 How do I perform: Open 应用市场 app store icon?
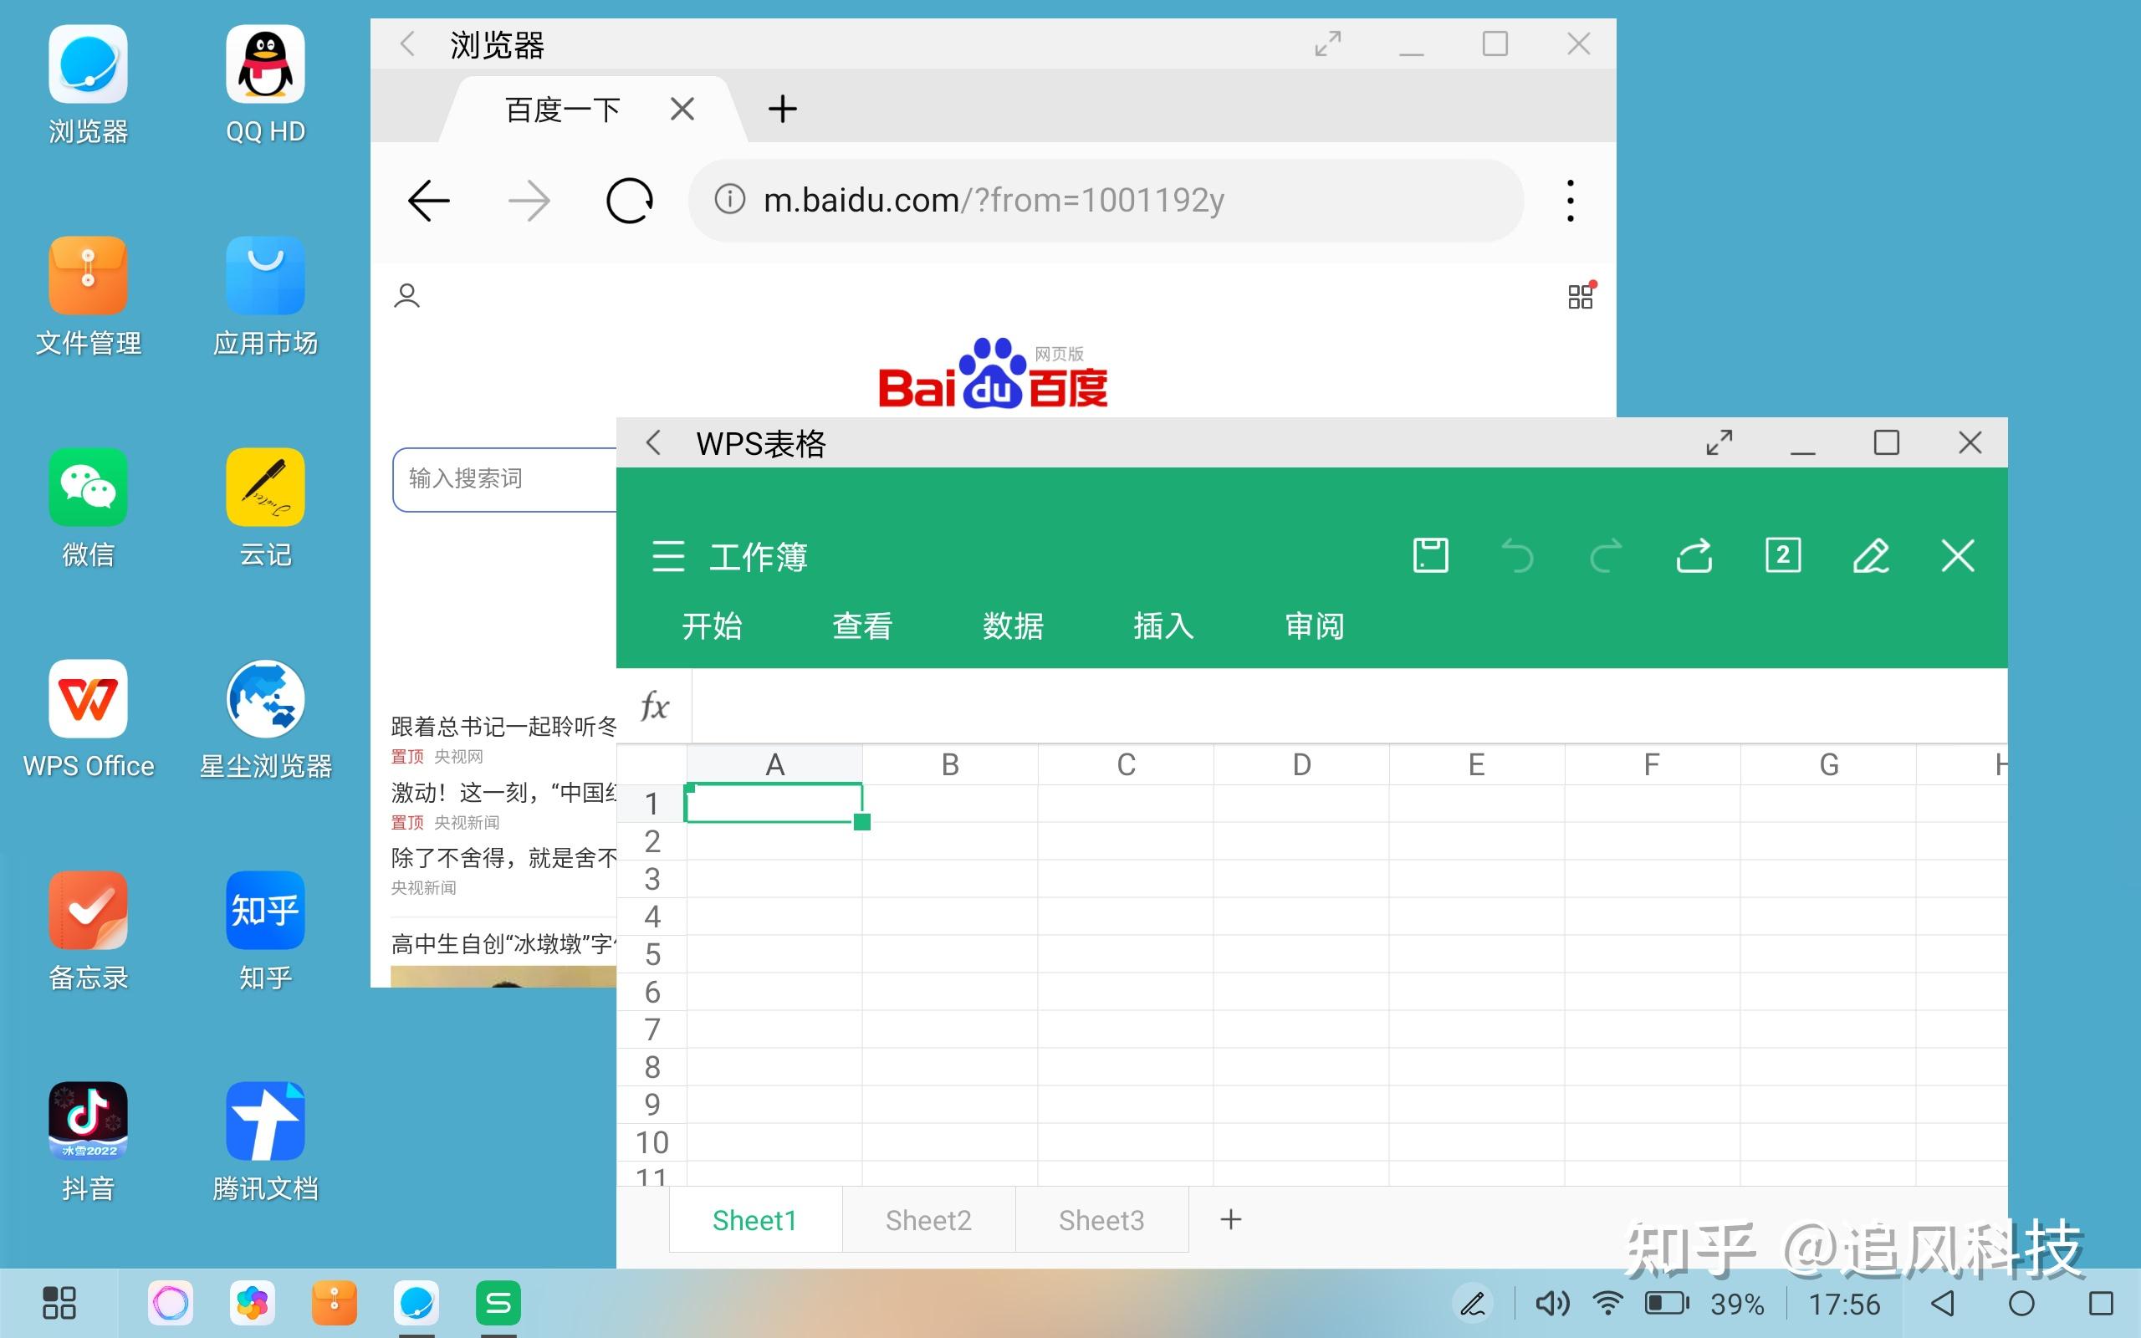point(265,275)
